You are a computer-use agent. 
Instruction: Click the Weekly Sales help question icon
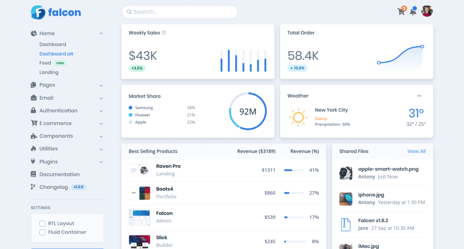(164, 33)
